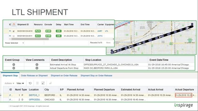Click Stop Location column header
This screenshot has width=198, height=111.
[x=93, y=60]
